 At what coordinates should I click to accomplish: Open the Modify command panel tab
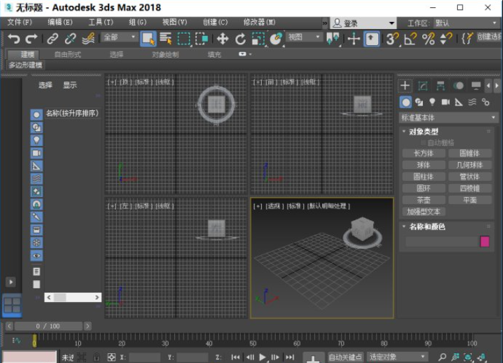tap(423, 86)
